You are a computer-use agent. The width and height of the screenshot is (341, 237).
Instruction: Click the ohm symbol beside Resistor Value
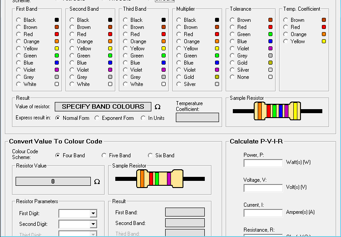97,182
